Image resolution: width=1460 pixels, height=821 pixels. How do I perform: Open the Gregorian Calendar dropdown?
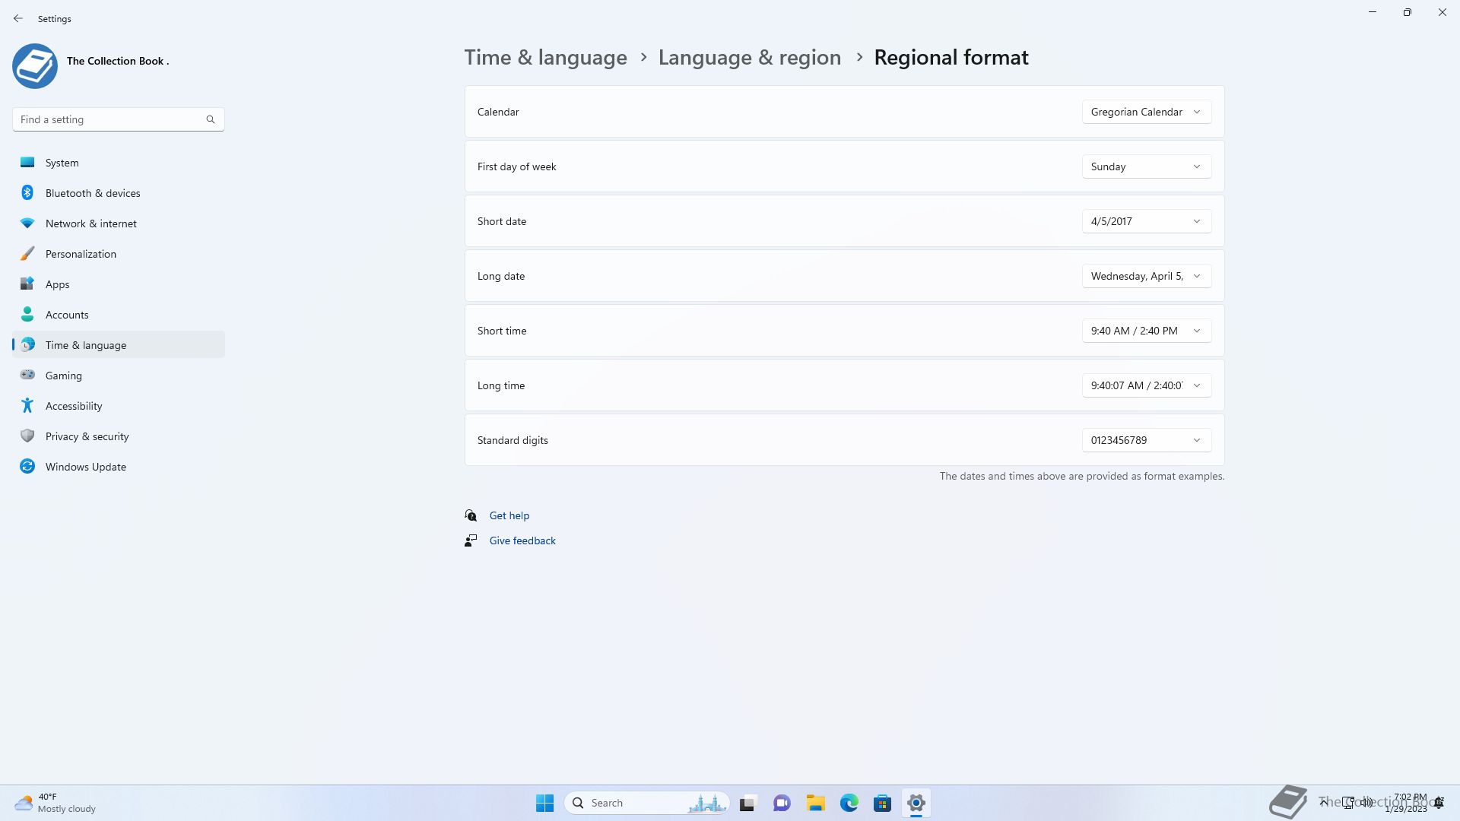pyautogui.click(x=1146, y=112)
